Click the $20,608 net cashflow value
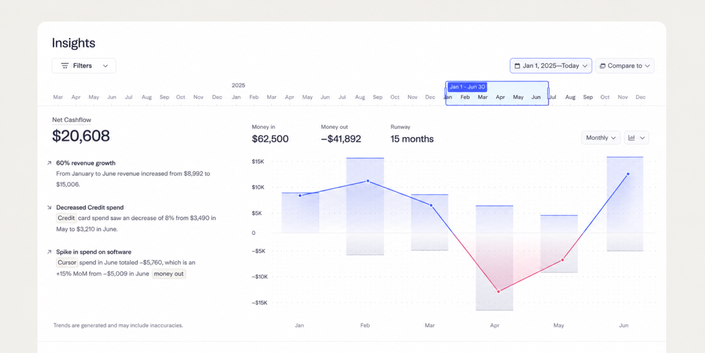Image resolution: width=705 pixels, height=353 pixels. click(x=81, y=136)
